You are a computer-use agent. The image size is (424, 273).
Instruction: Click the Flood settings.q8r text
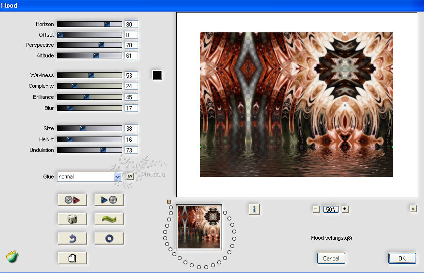pos(332,238)
